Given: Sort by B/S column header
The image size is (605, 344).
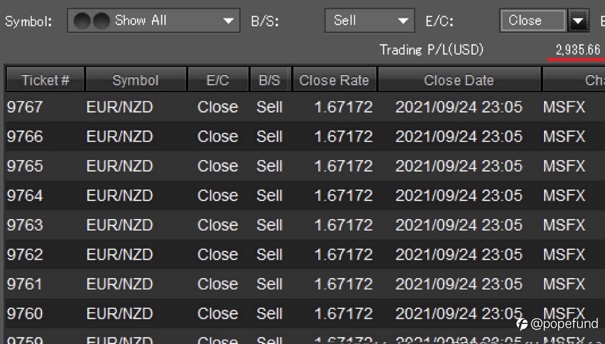Looking at the screenshot, I should point(270,80).
